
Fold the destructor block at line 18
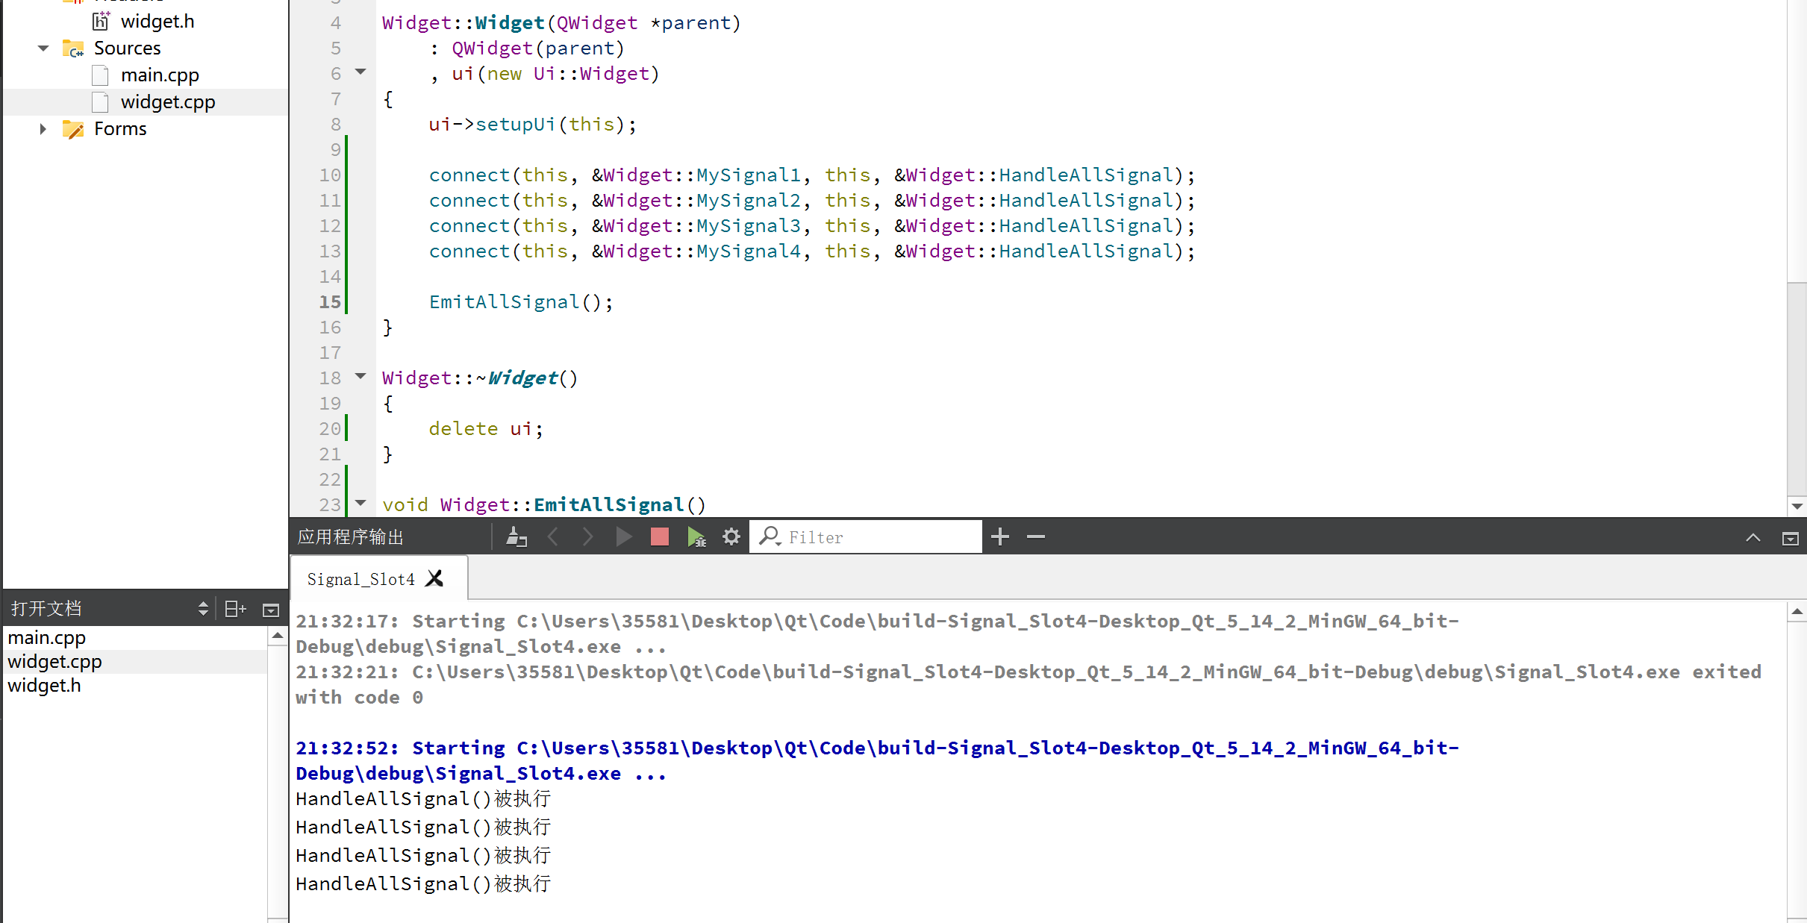361,376
